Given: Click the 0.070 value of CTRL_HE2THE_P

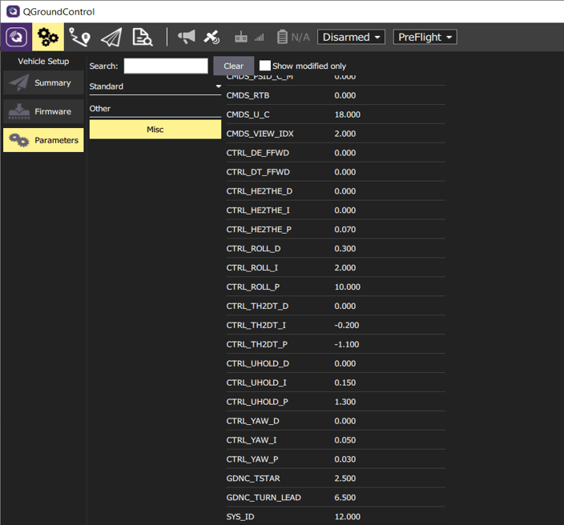Looking at the screenshot, I should coord(345,229).
